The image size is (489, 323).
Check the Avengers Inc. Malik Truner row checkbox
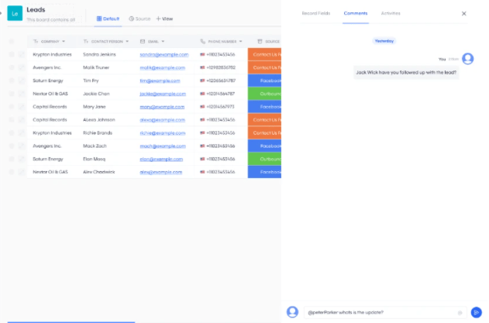coord(11,67)
